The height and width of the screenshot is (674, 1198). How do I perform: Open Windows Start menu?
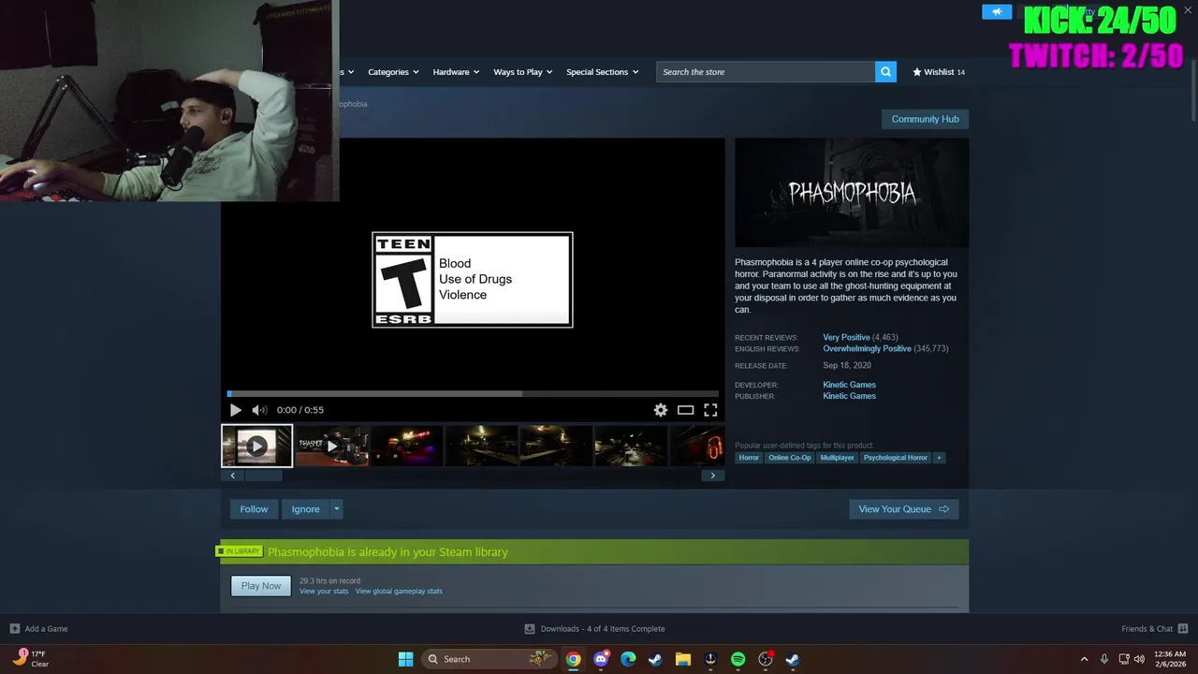point(405,659)
